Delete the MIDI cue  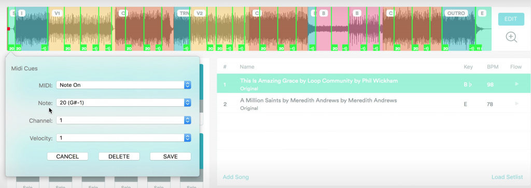119,156
